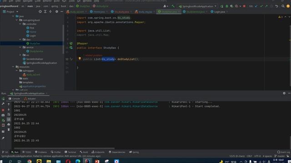This screenshot has width=291, height=163.
Task: Click the rerun icon in Run panel
Action: [3, 99]
